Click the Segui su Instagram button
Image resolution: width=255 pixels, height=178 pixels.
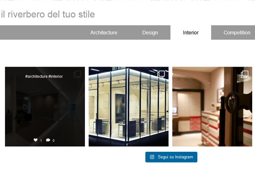(x=171, y=157)
